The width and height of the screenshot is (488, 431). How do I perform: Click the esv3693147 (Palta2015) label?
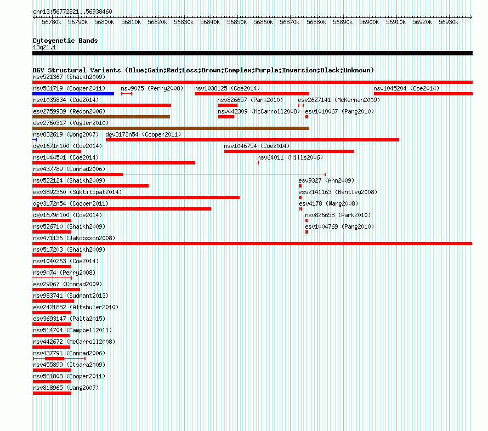[x=69, y=319]
